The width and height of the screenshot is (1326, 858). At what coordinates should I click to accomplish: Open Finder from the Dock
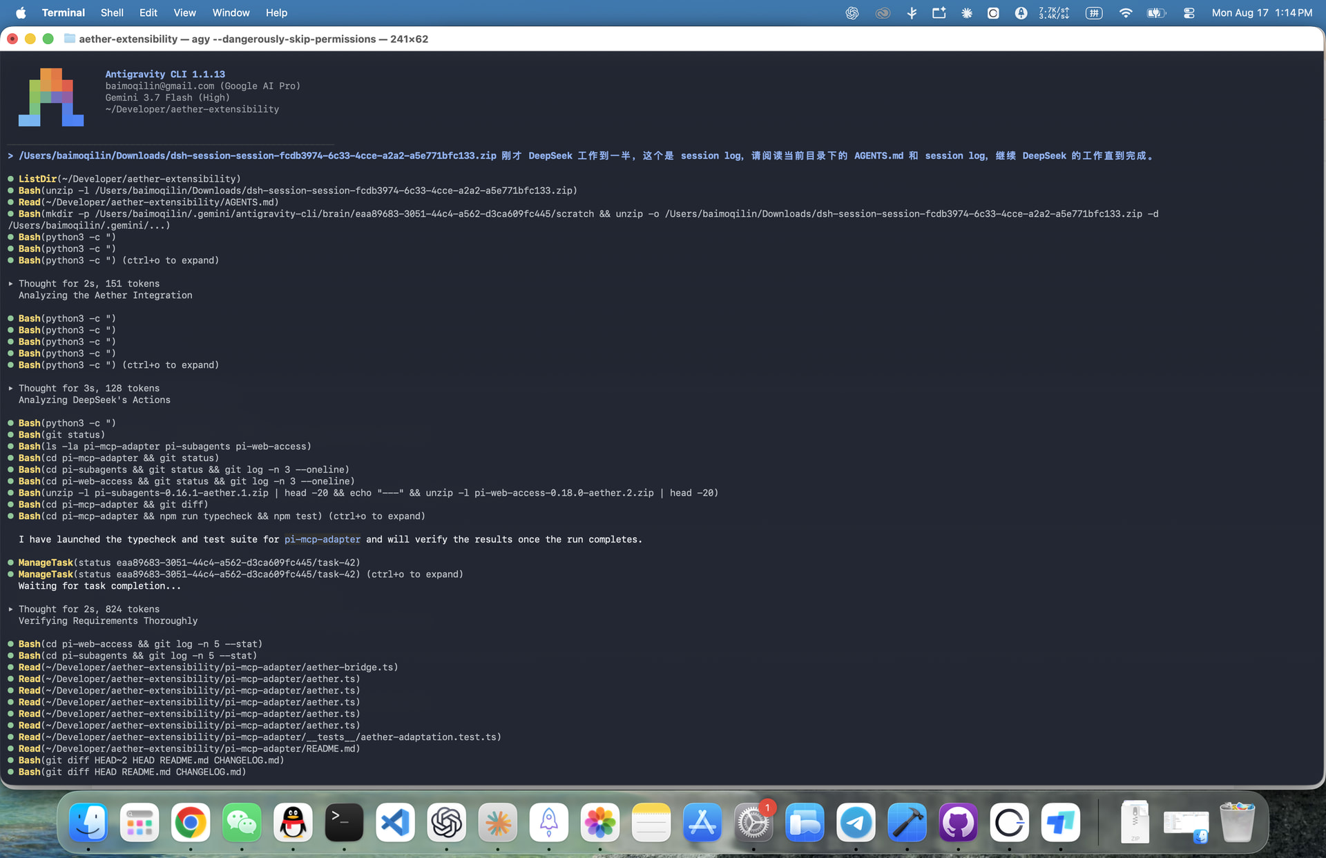(x=88, y=822)
